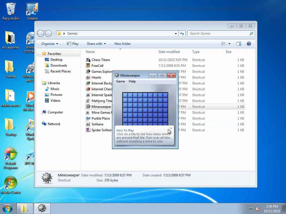Select Network in the navigation pane
This screenshot has width=286, height=214.
[54, 124]
